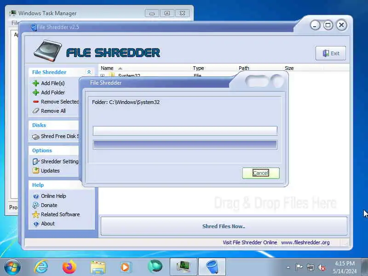The width and height of the screenshot is (368, 276).
Task: Show hidden tray icons arrow
Action: [288, 267]
